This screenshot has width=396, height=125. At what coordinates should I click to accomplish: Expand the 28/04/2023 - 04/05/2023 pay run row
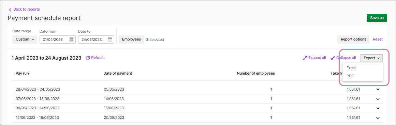pos(378,89)
